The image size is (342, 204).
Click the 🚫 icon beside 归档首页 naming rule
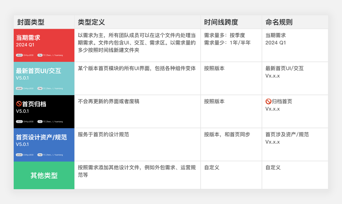[x=268, y=101]
